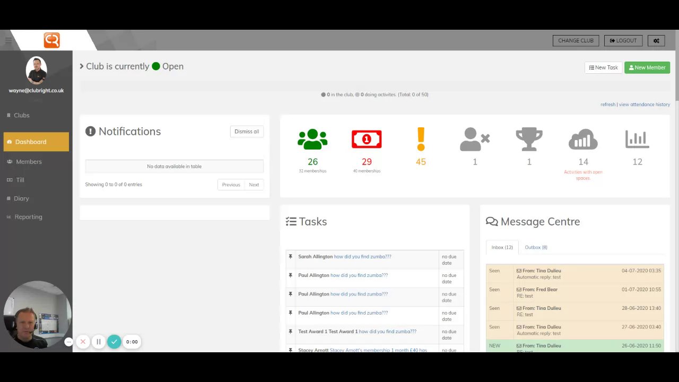Open view attendance history link
This screenshot has height=382, width=679.
click(645, 105)
